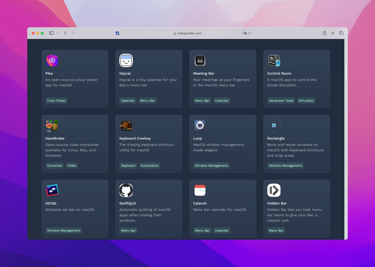The height and width of the screenshot is (267, 375).
Task: Click the Window Management tag on Loop
Action: pos(212,165)
